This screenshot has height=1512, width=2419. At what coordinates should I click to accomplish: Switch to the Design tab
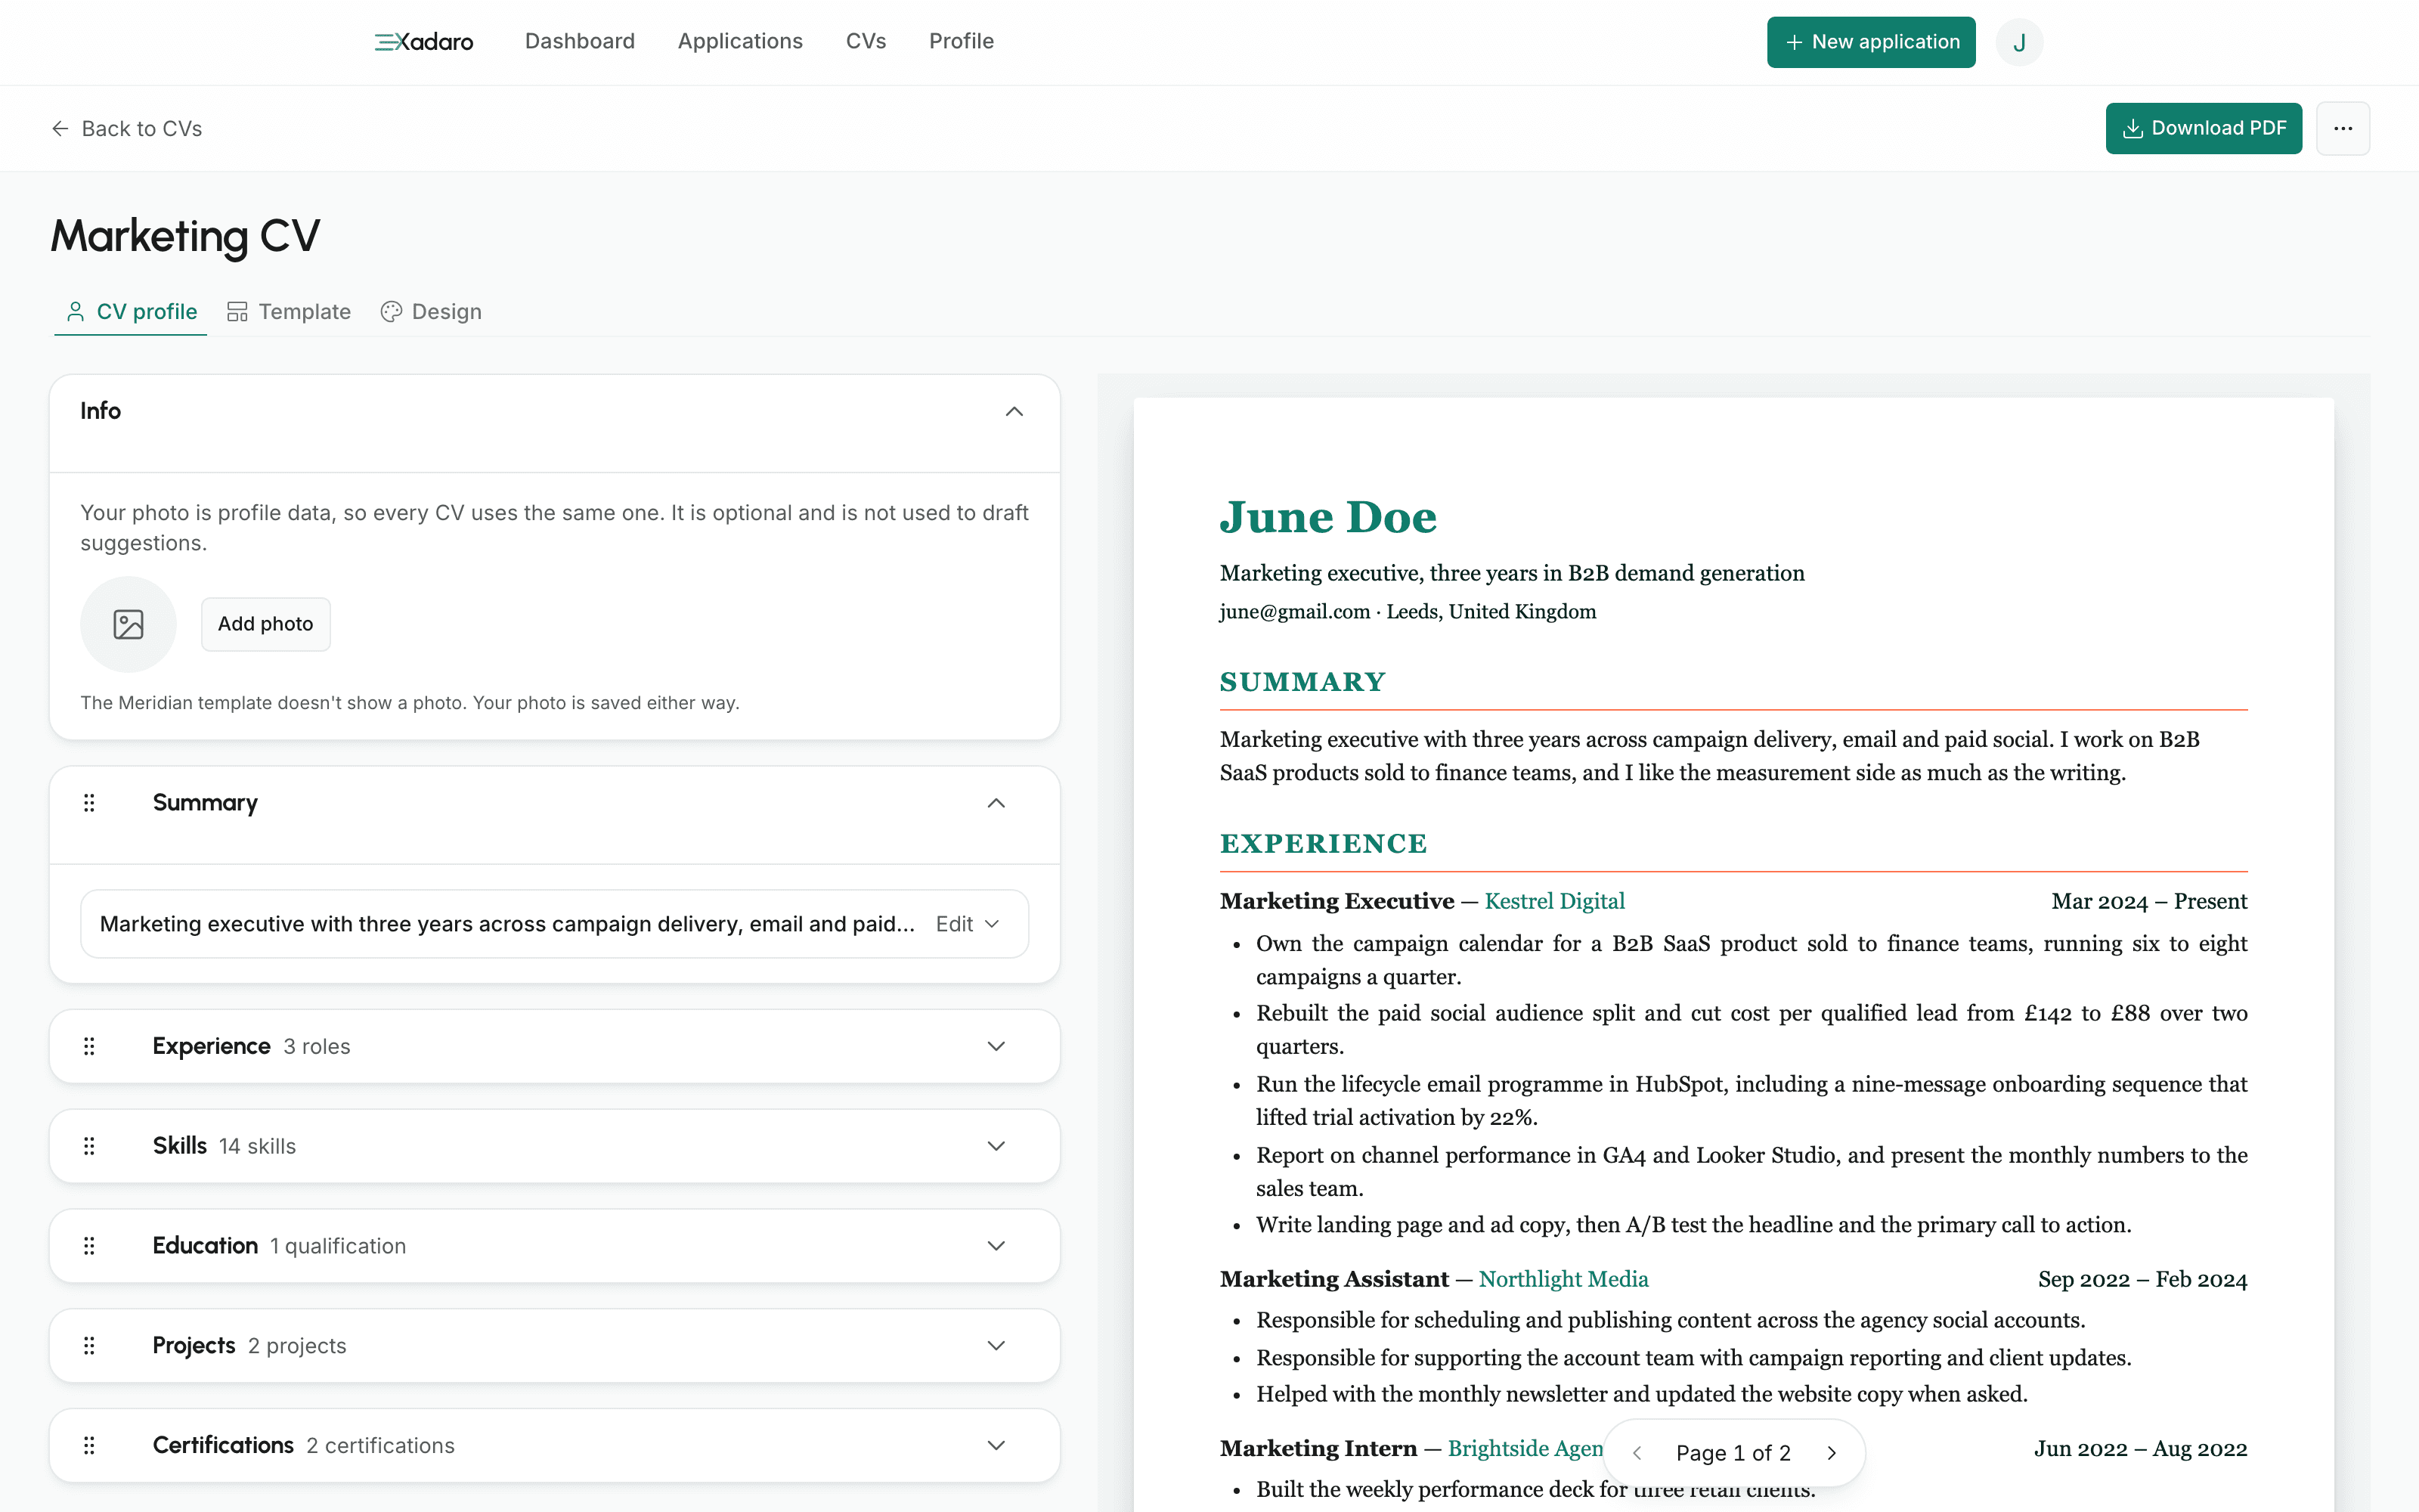click(x=431, y=312)
